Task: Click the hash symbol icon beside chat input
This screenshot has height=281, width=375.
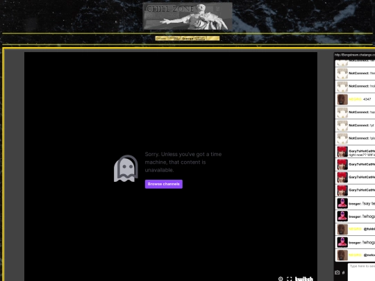Action: click(344, 273)
